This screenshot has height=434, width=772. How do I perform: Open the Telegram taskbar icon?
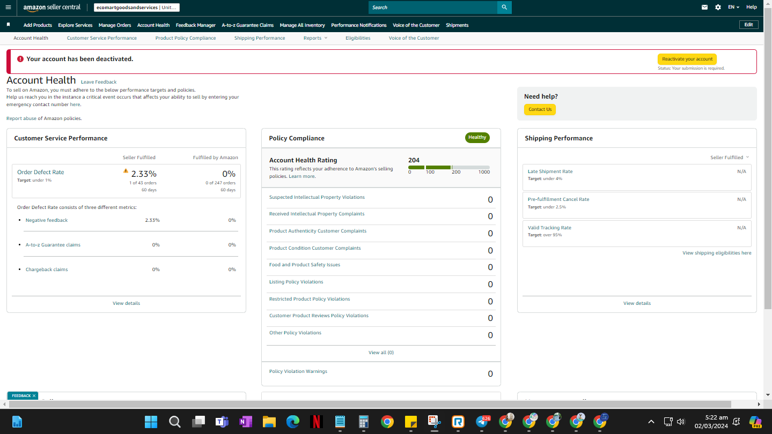coord(483,422)
